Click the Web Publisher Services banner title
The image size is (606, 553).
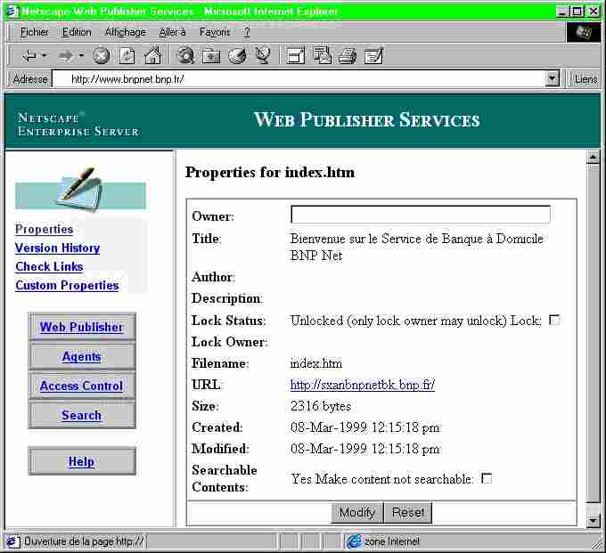367,119
